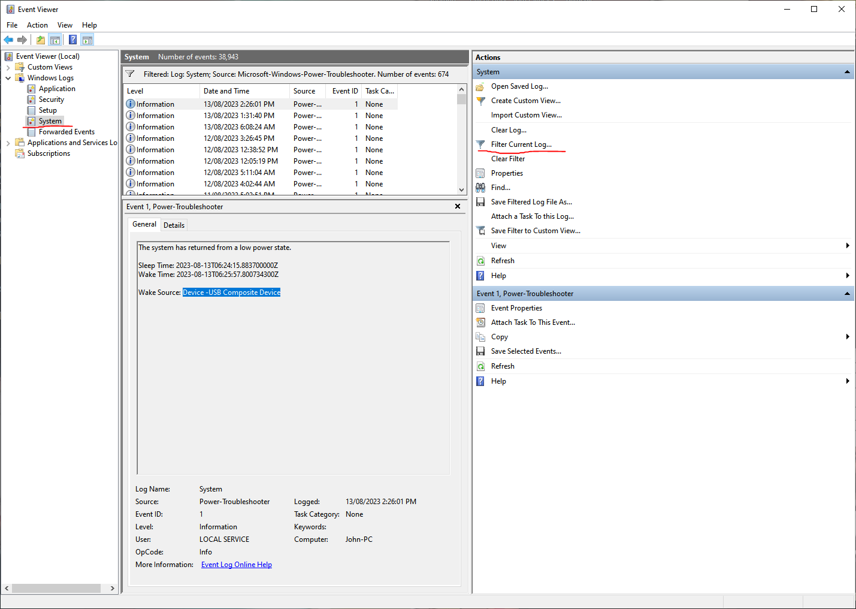The width and height of the screenshot is (856, 609).
Task: Click the Create Custom View funnel icon
Action: click(x=480, y=101)
